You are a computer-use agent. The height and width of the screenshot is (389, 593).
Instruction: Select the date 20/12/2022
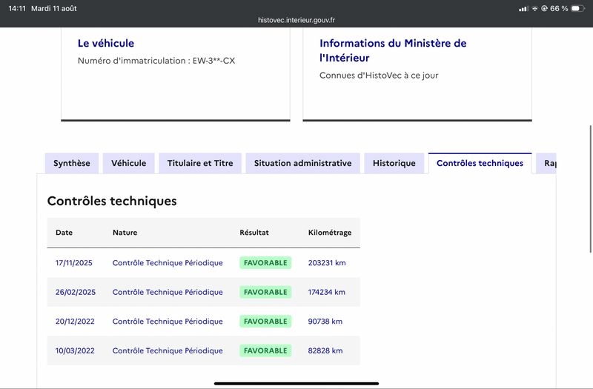click(75, 322)
